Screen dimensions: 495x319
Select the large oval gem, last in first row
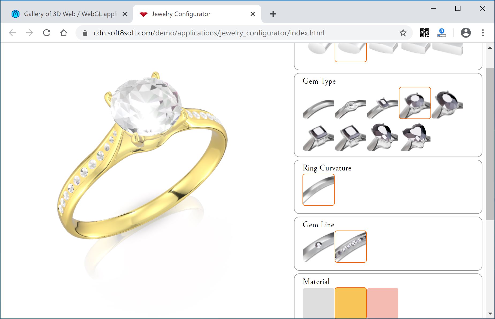coord(447,103)
